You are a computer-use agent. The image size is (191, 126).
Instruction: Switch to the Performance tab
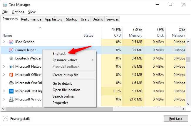tap(31, 19)
